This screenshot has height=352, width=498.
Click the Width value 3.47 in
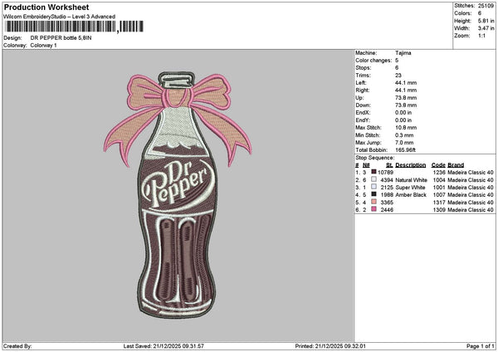coord(486,28)
